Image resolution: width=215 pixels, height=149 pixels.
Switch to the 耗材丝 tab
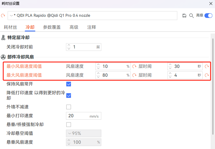pyautogui.click(x=10, y=27)
